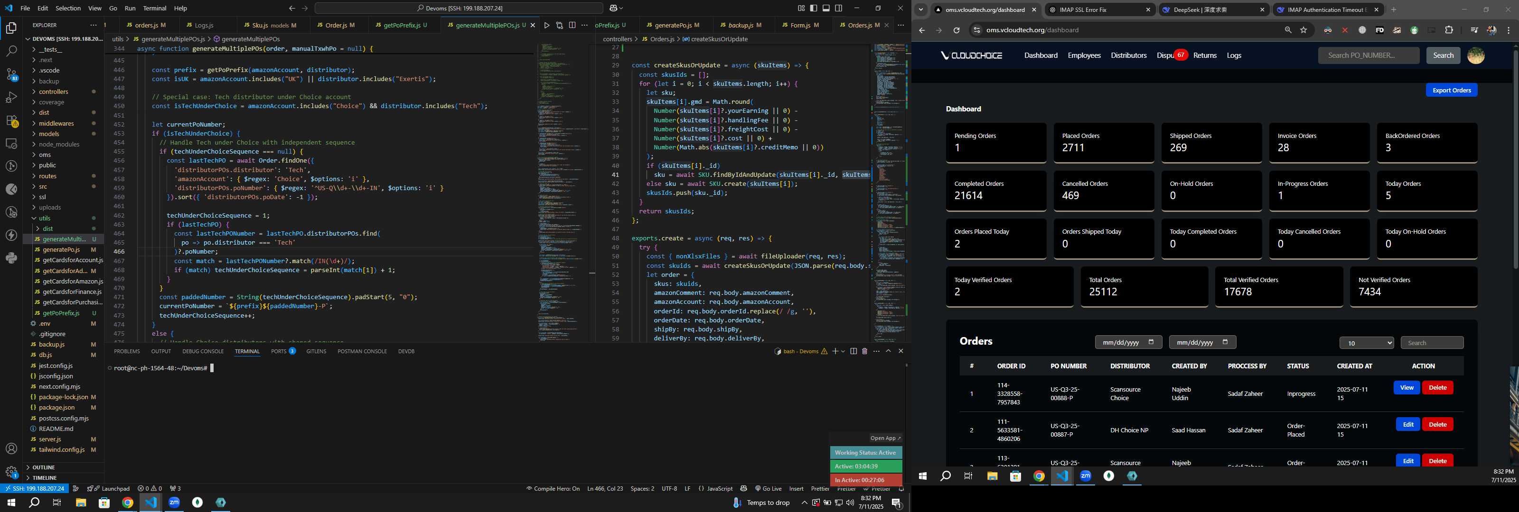Click the Open App button above working status
The width and height of the screenshot is (1519, 512).
click(x=886, y=439)
